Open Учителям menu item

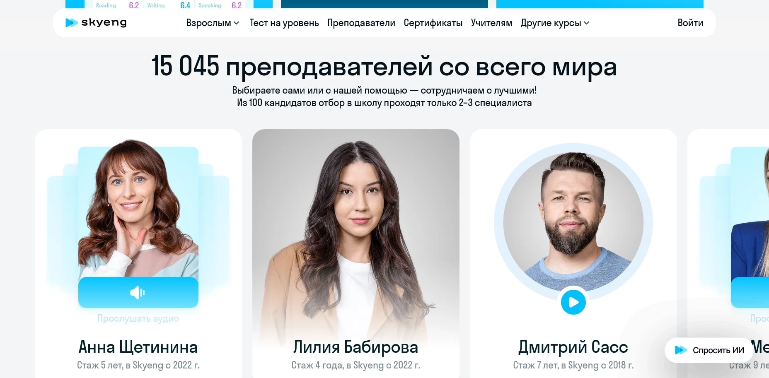coord(491,23)
